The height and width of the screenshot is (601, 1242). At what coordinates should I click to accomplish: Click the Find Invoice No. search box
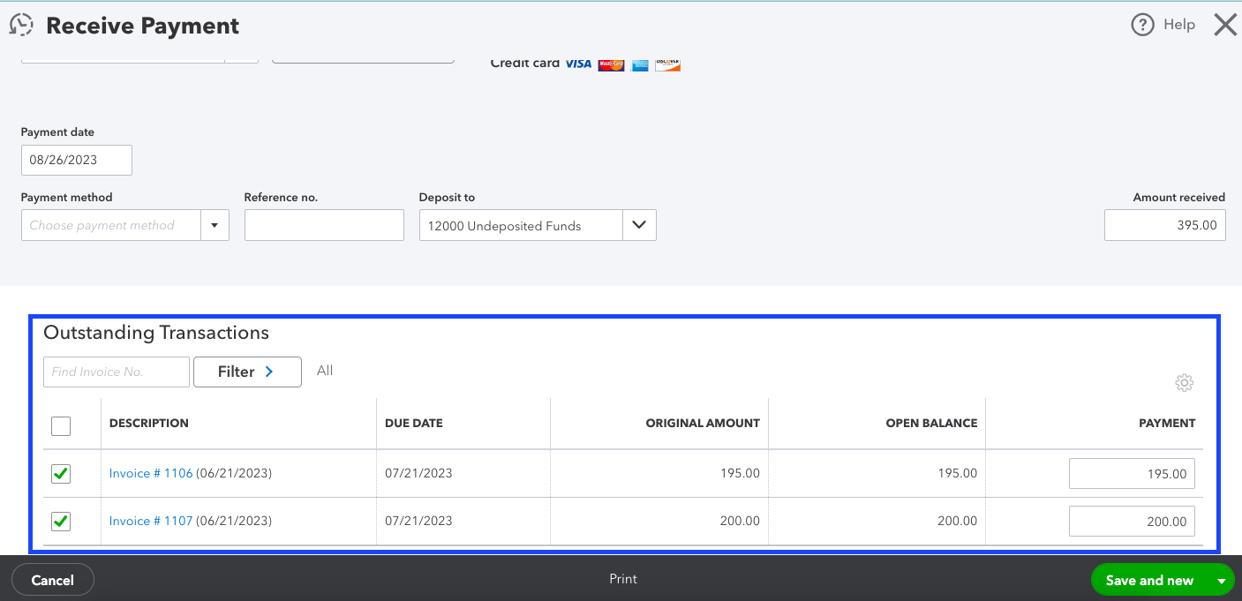[x=117, y=372]
